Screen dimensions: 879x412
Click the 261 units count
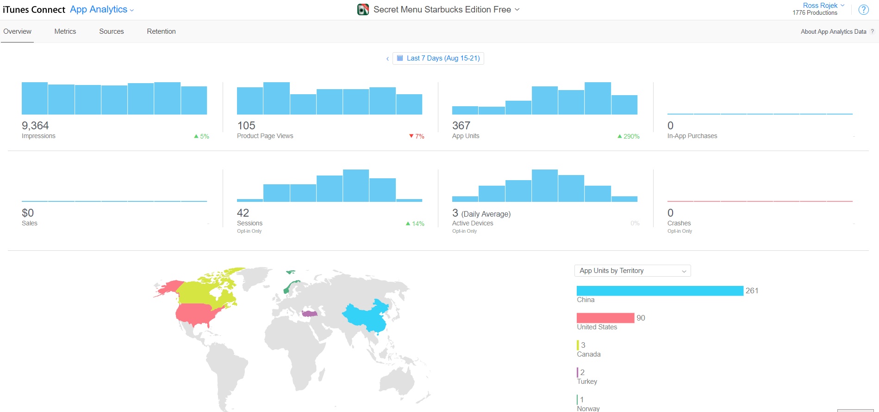click(x=752, y=291)
